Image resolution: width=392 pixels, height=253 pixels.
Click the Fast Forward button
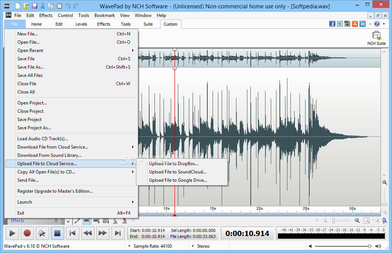click(x=102, y=233)
